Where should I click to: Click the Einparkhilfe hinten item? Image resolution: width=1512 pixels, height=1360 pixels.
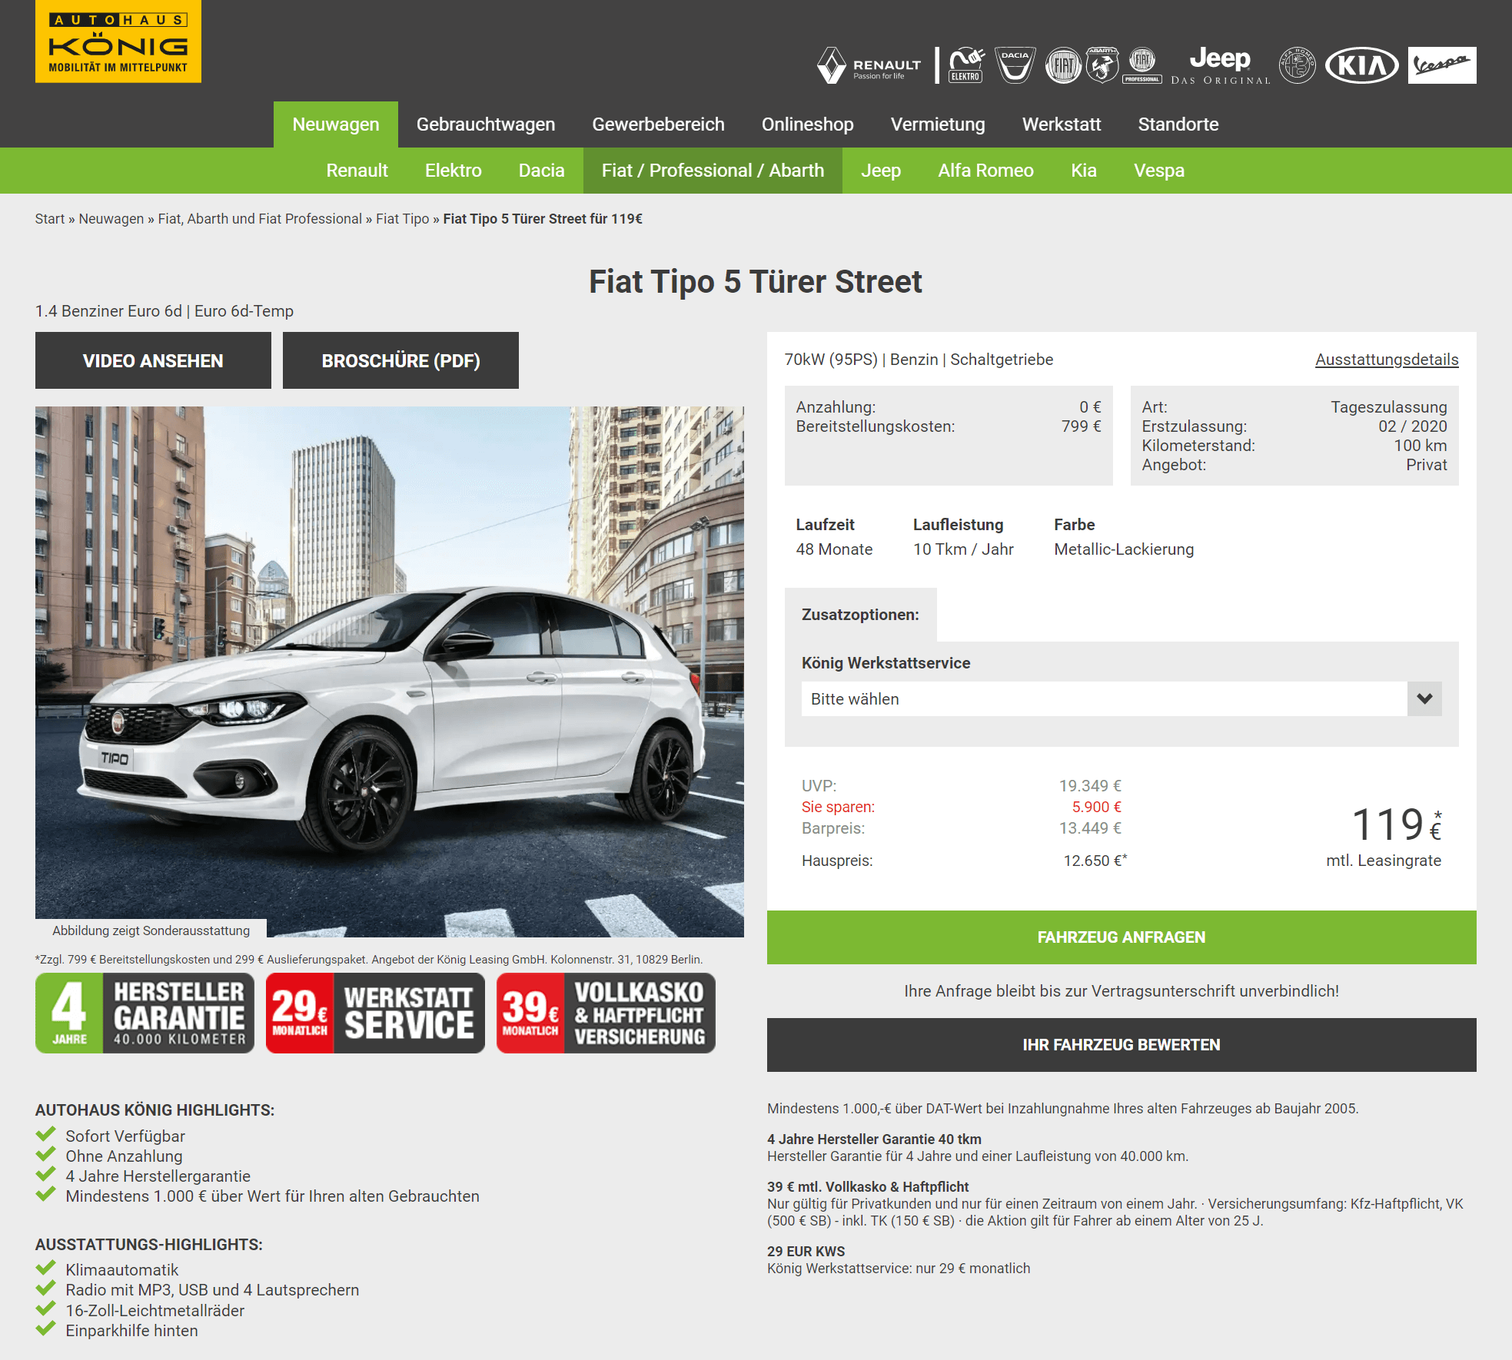coord(131,1331)
